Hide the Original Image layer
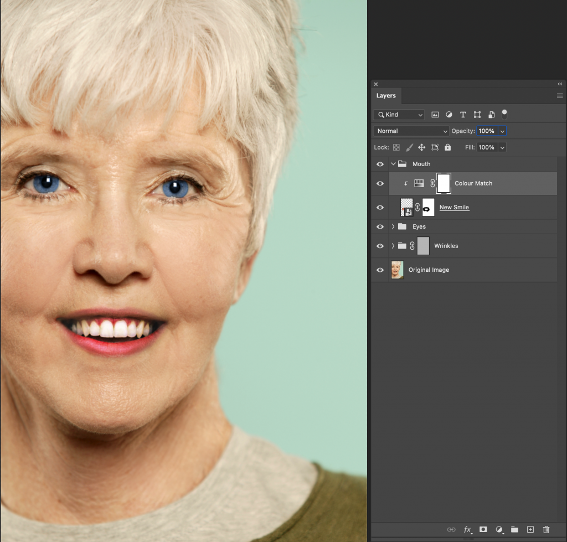The height and width of the screenshot is (542, 567). coord(380,270)
